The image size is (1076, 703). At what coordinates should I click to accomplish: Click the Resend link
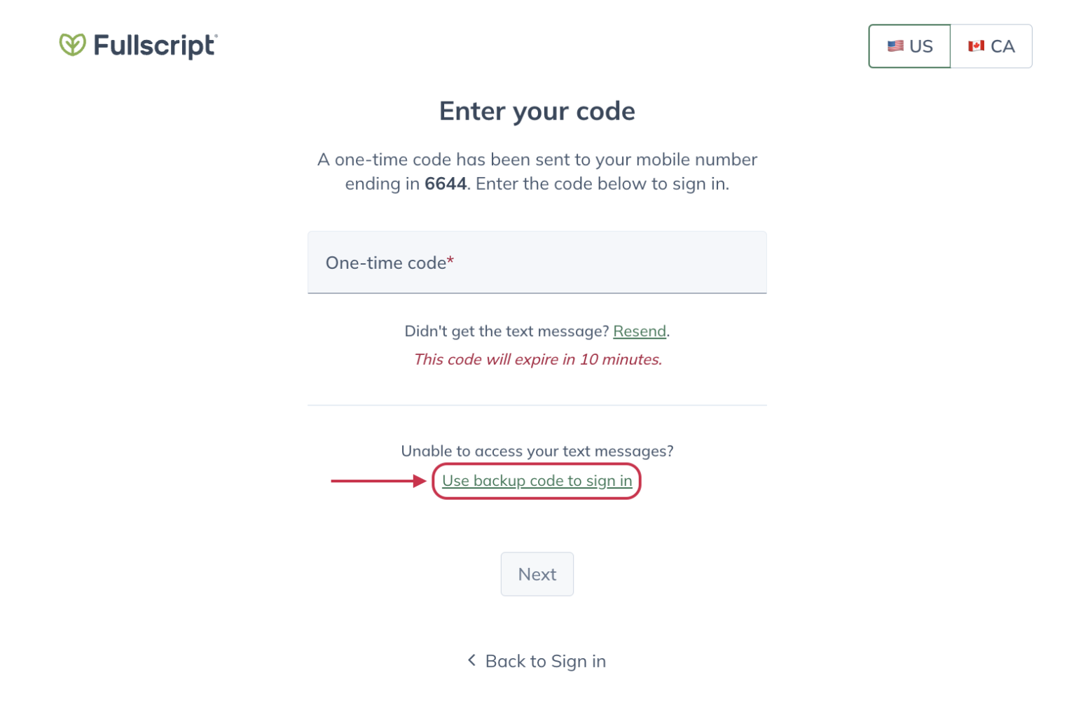[x=640, y=331]
